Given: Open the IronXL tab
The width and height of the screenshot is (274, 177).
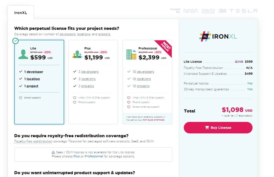Looking at the screenshot, I should 21,13.
